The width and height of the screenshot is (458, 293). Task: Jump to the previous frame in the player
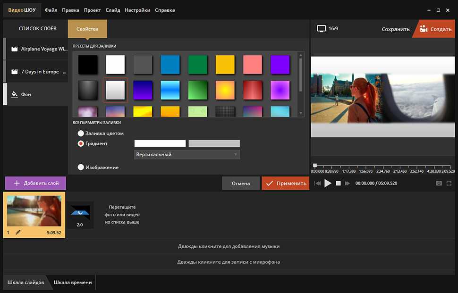click(x=318, y=183)
